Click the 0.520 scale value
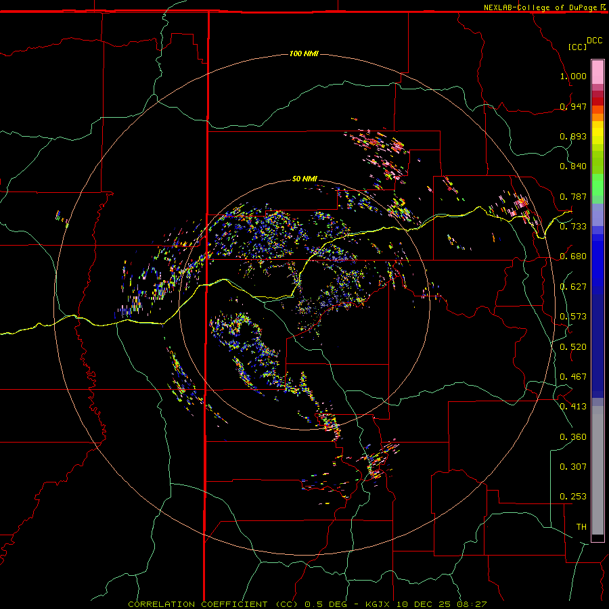Image resolution: width=609 pixels, height=609 pixels. tap(573, 347)
